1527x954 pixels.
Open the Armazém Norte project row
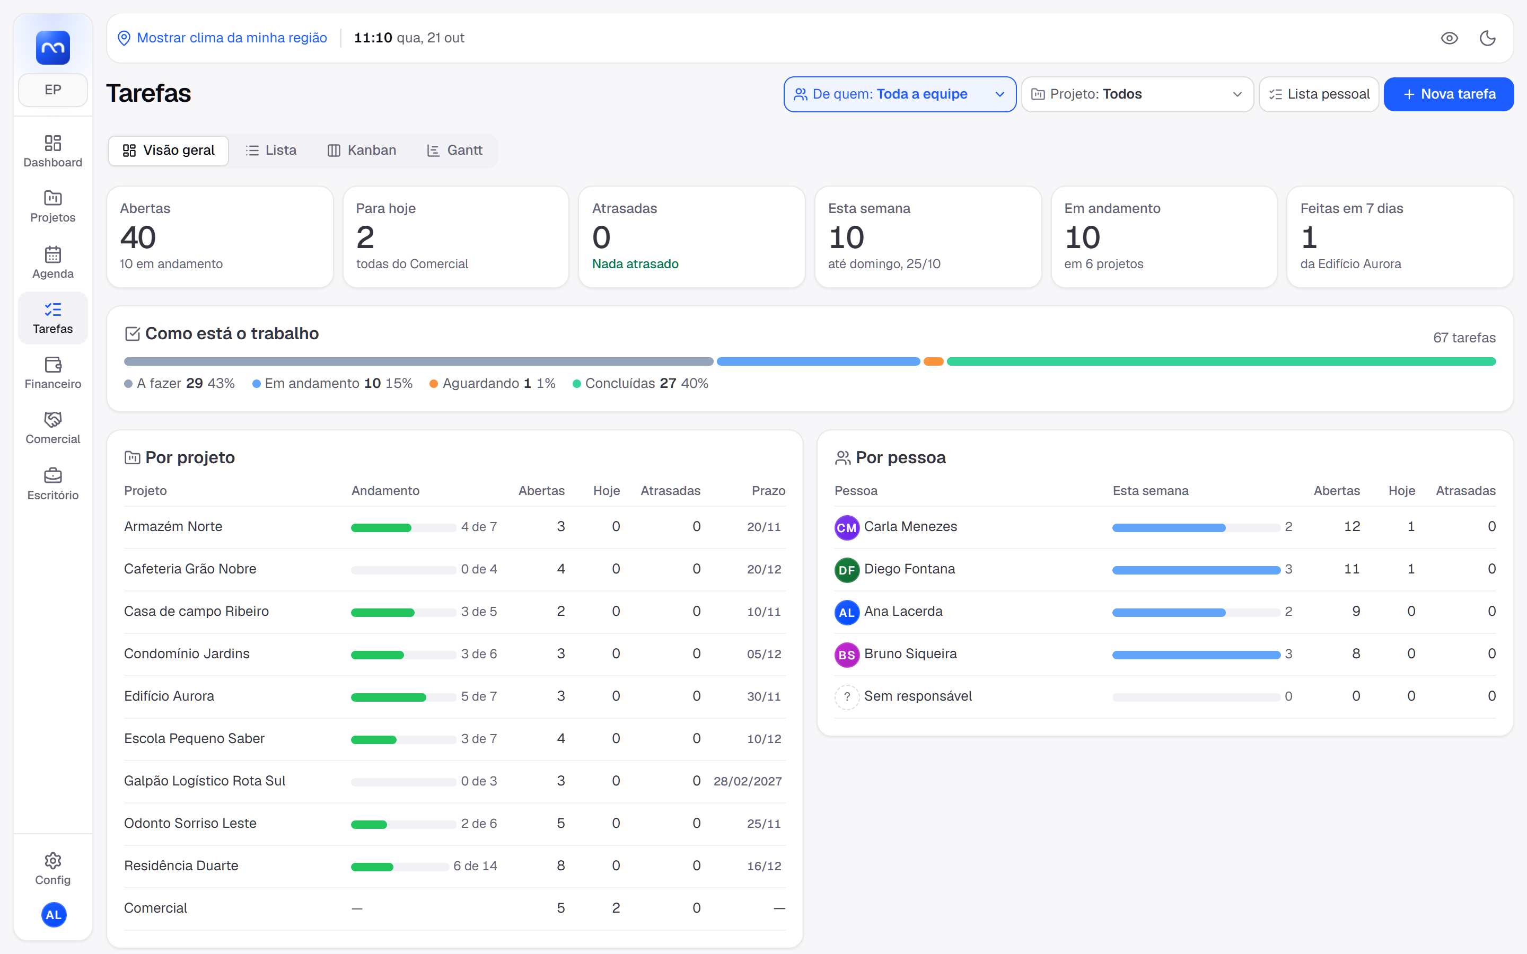(454, 527)
